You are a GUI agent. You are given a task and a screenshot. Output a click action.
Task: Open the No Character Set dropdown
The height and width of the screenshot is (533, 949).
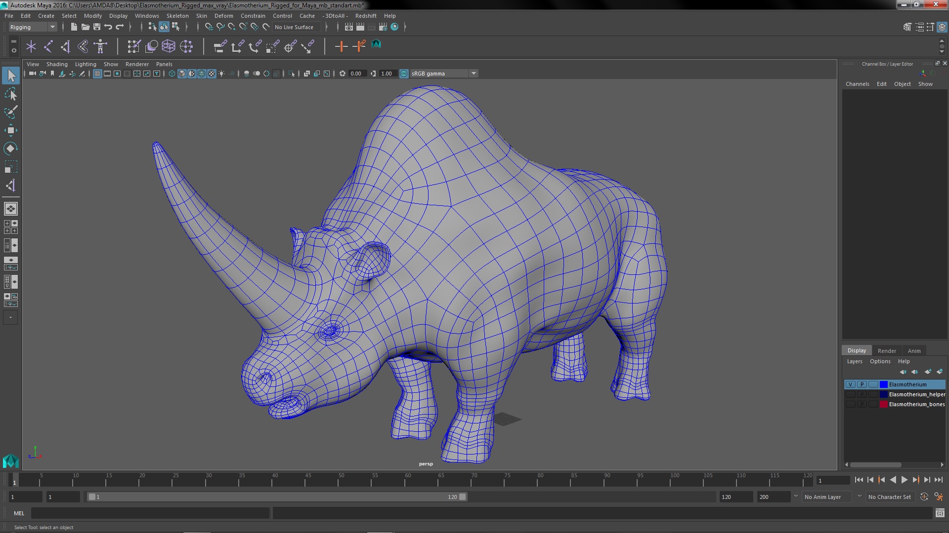pyautogui.click(x=890, y=497)
